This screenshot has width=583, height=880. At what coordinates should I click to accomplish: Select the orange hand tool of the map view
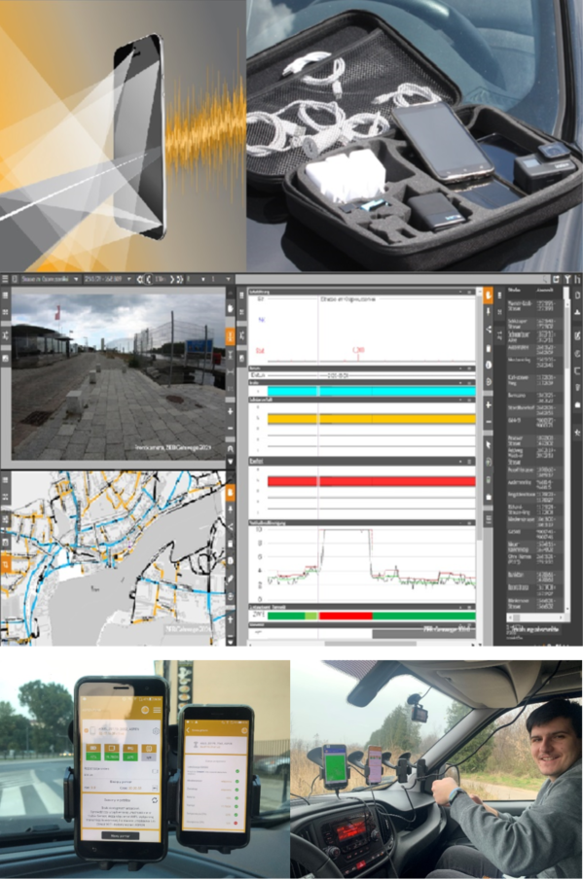pos(231,493)
